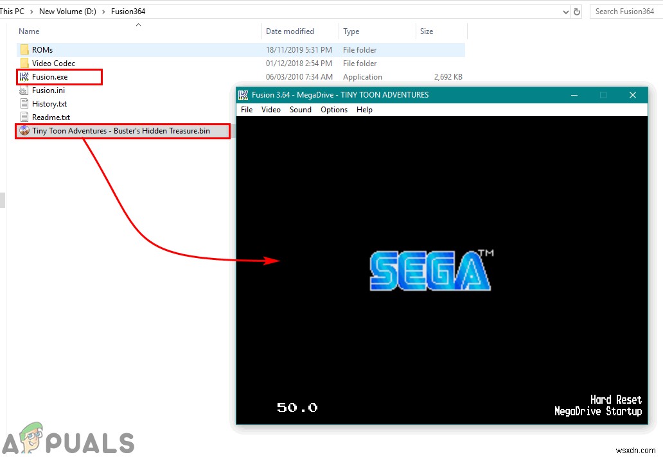Image resolution: width=663 pixels, height=457 pixels.
Task: Open the Fusion364 breadcrumb location
Action: coord(130,11)
